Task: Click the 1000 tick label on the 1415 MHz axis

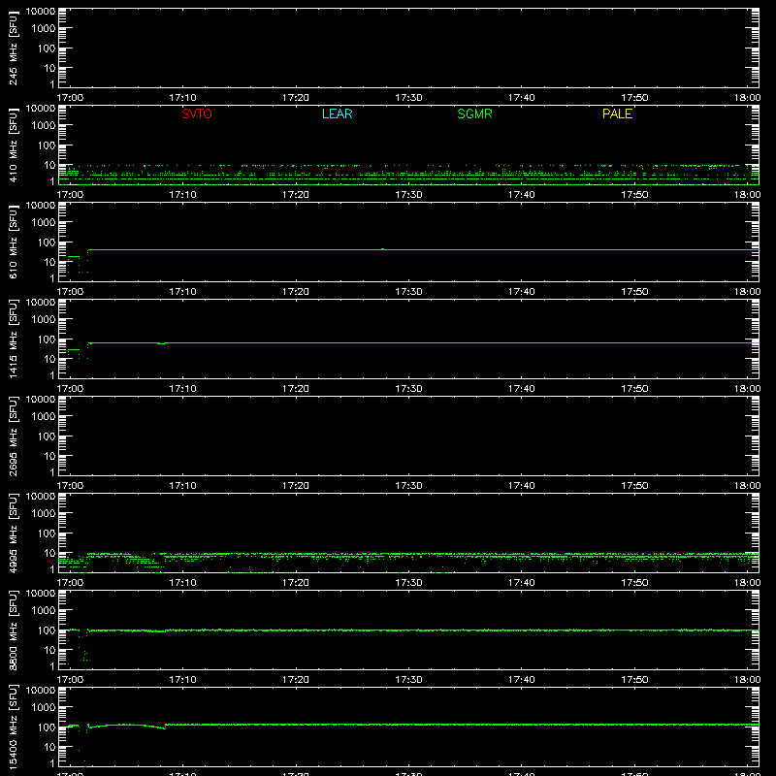Action: coord(44,320)
